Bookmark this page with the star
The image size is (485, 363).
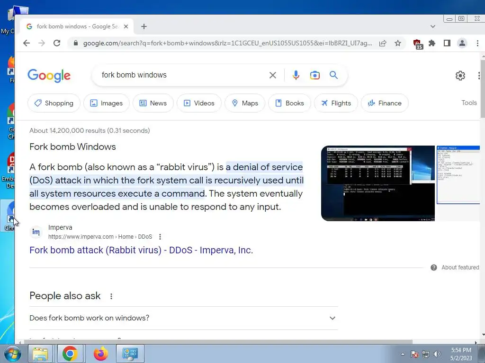[x=398, y=43]
